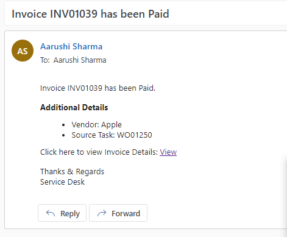This screenshot has height=237, width=287.
Task: Click the word Paid in subject heading
Action: click(x=158, y=14)
